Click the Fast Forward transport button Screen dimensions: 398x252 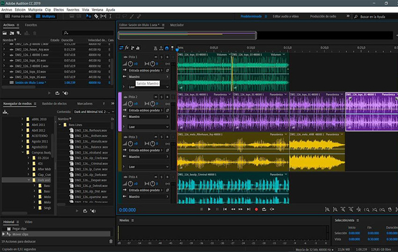(241, 209)
